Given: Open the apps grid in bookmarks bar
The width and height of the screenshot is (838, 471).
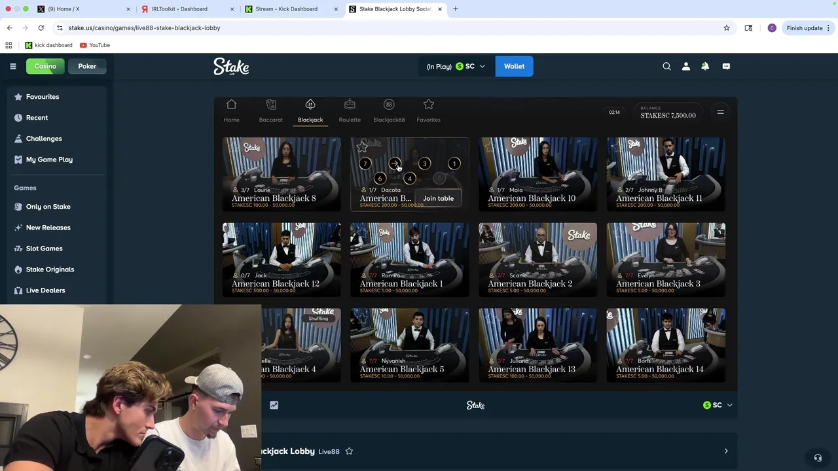Looking at the screenshot, I should pyautogui.click(x=9, y=45).
